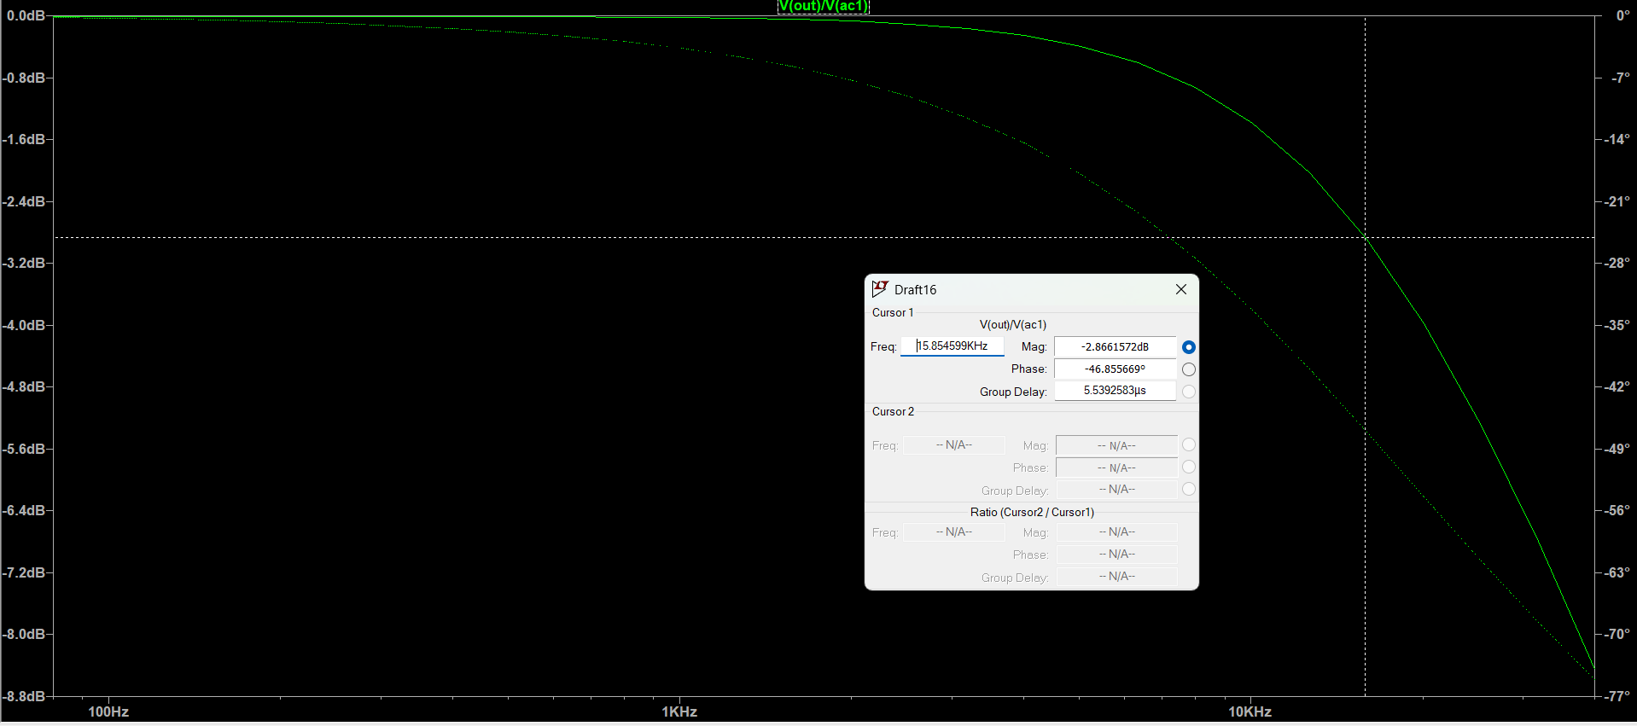1637x726 pixels.
Task: Select Cursor 2 Phase radio button
Action: (x=1188, y=468)
